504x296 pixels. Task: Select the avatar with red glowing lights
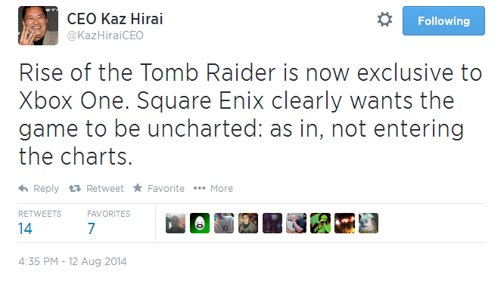pos(344,223)
